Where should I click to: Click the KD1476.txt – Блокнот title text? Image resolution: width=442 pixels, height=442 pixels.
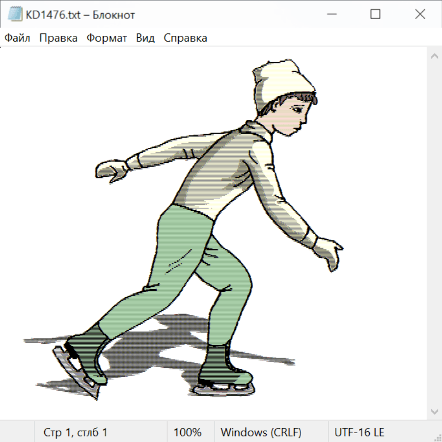tap(80, 15)
